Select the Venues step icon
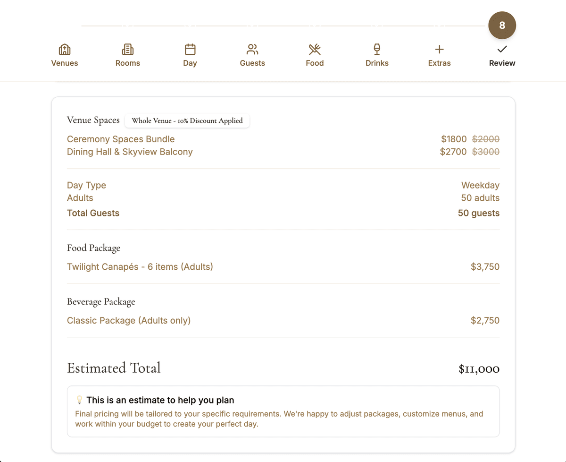 [x=64, y=49]
